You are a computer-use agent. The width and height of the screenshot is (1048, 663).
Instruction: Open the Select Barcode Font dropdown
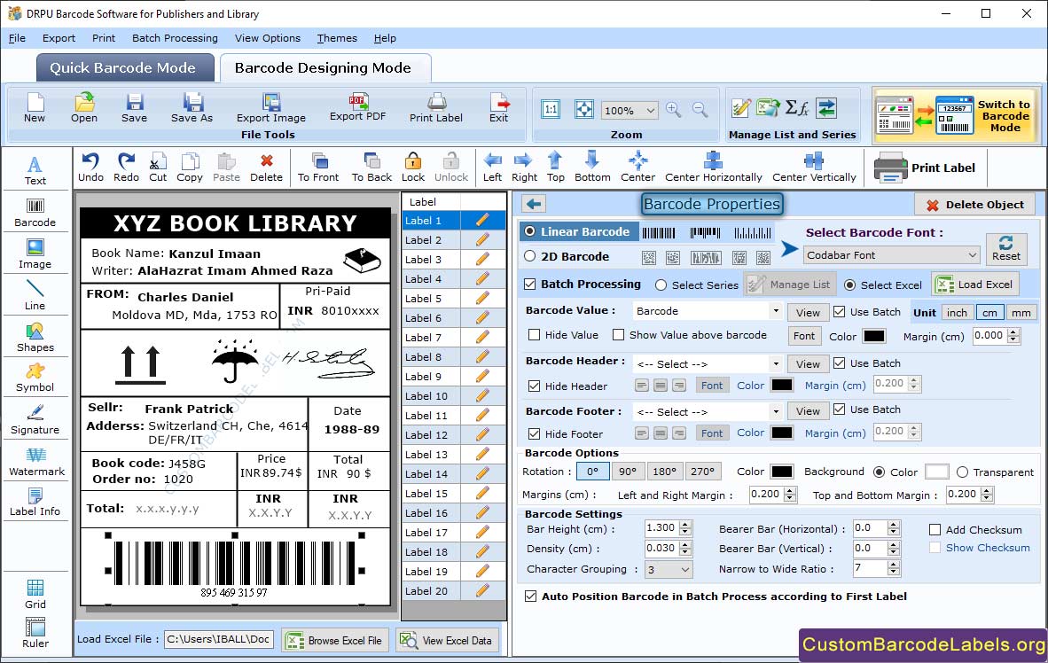(x=892, y=254)
